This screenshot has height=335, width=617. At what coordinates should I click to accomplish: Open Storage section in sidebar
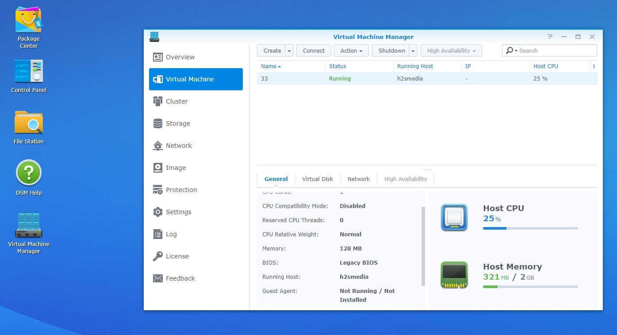(177, 123)
